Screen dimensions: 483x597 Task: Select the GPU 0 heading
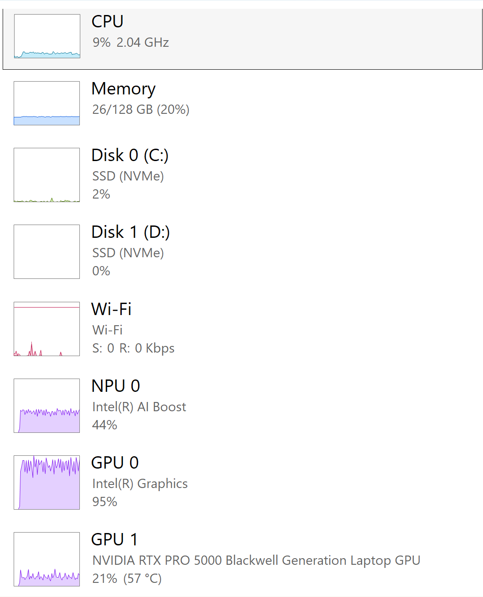(x=115, y=462)
